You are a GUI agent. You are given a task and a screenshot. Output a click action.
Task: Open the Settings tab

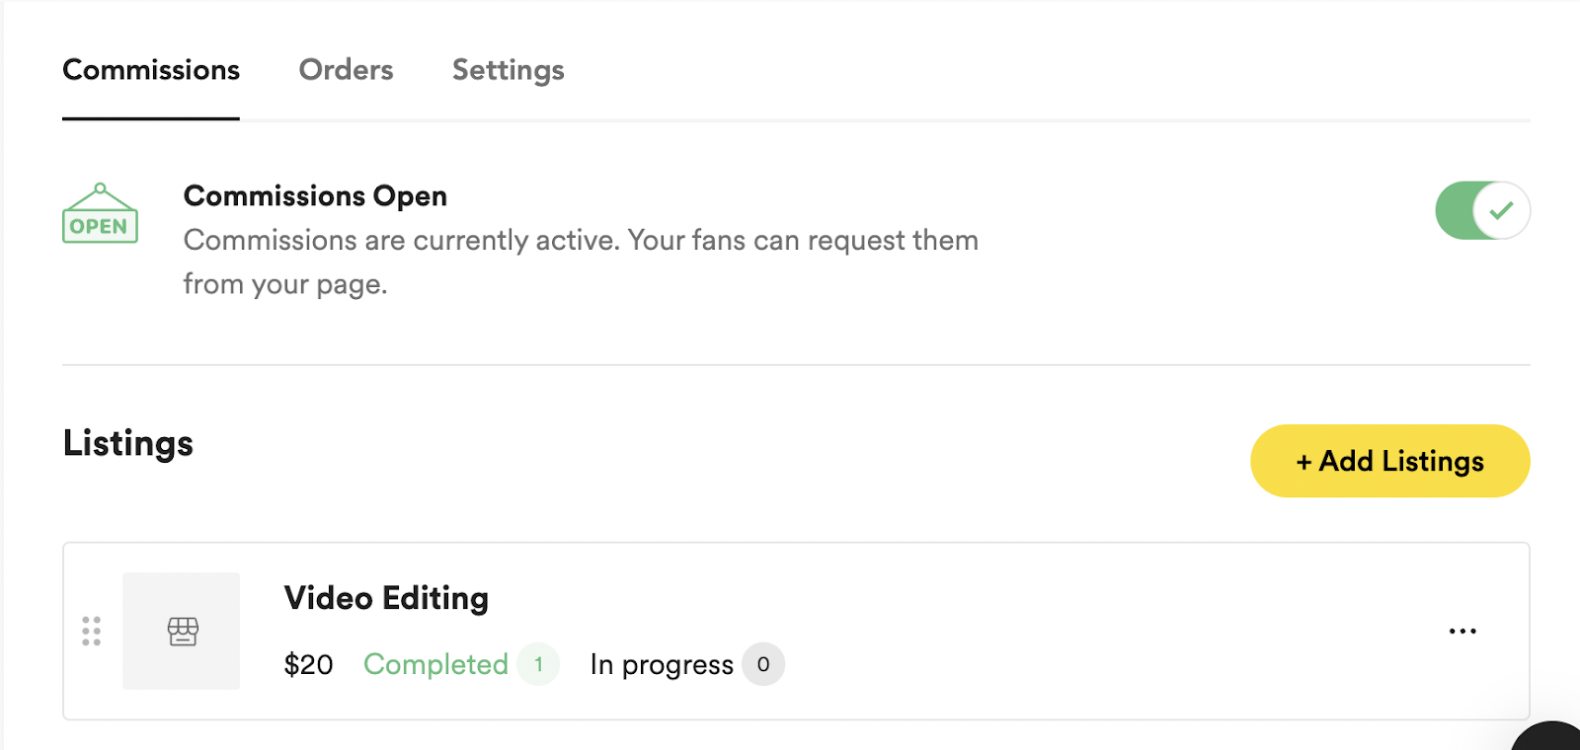point(508,70)
